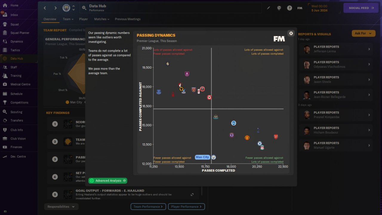This screenshot has width=382, height=215.
Task: Expand the Jefferson Lerma report chevron
Action: (x=369, y=49)
